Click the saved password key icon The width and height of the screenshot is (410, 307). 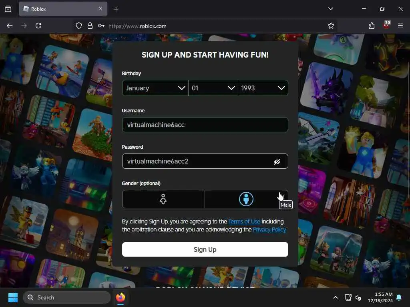coord(101,26)
